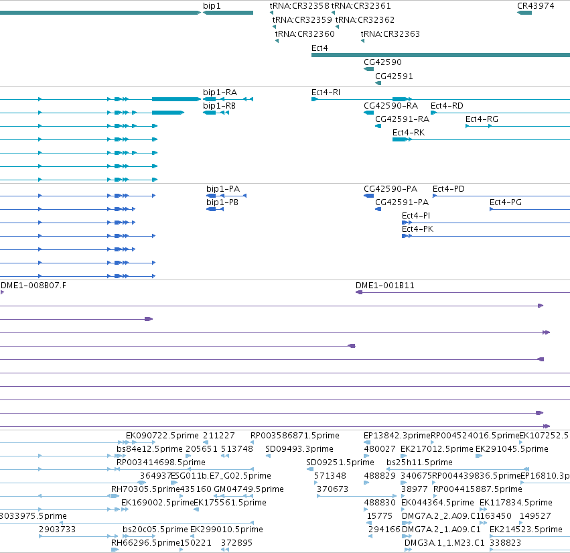Viewport: 570px width, 553px height.
Task: Click the SD09493.3prime EST label
Action: coord(299,449)
